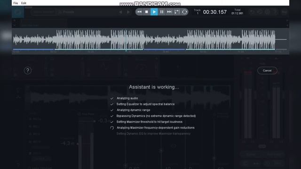Open the Edit menu
Image resolution: width=301 pixels, height=169 pixels.
click(x=24, y=3)
